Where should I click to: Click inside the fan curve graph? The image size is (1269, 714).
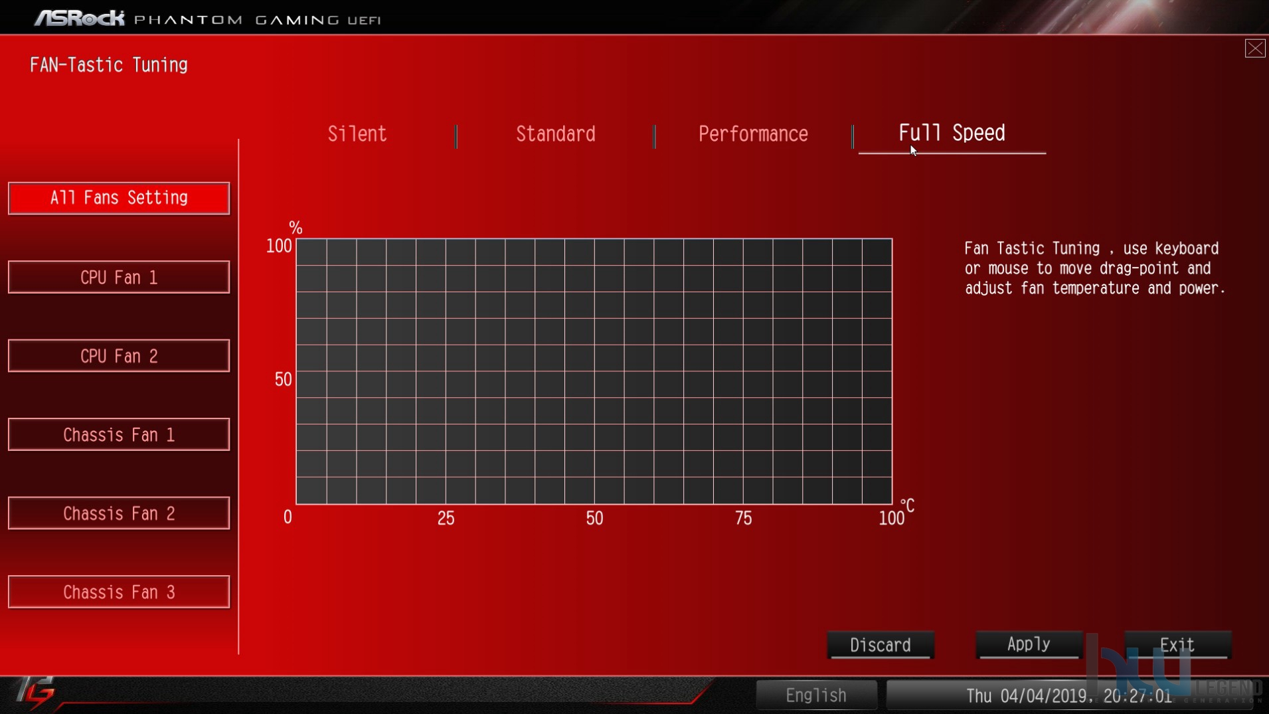(x=594, y=371)
